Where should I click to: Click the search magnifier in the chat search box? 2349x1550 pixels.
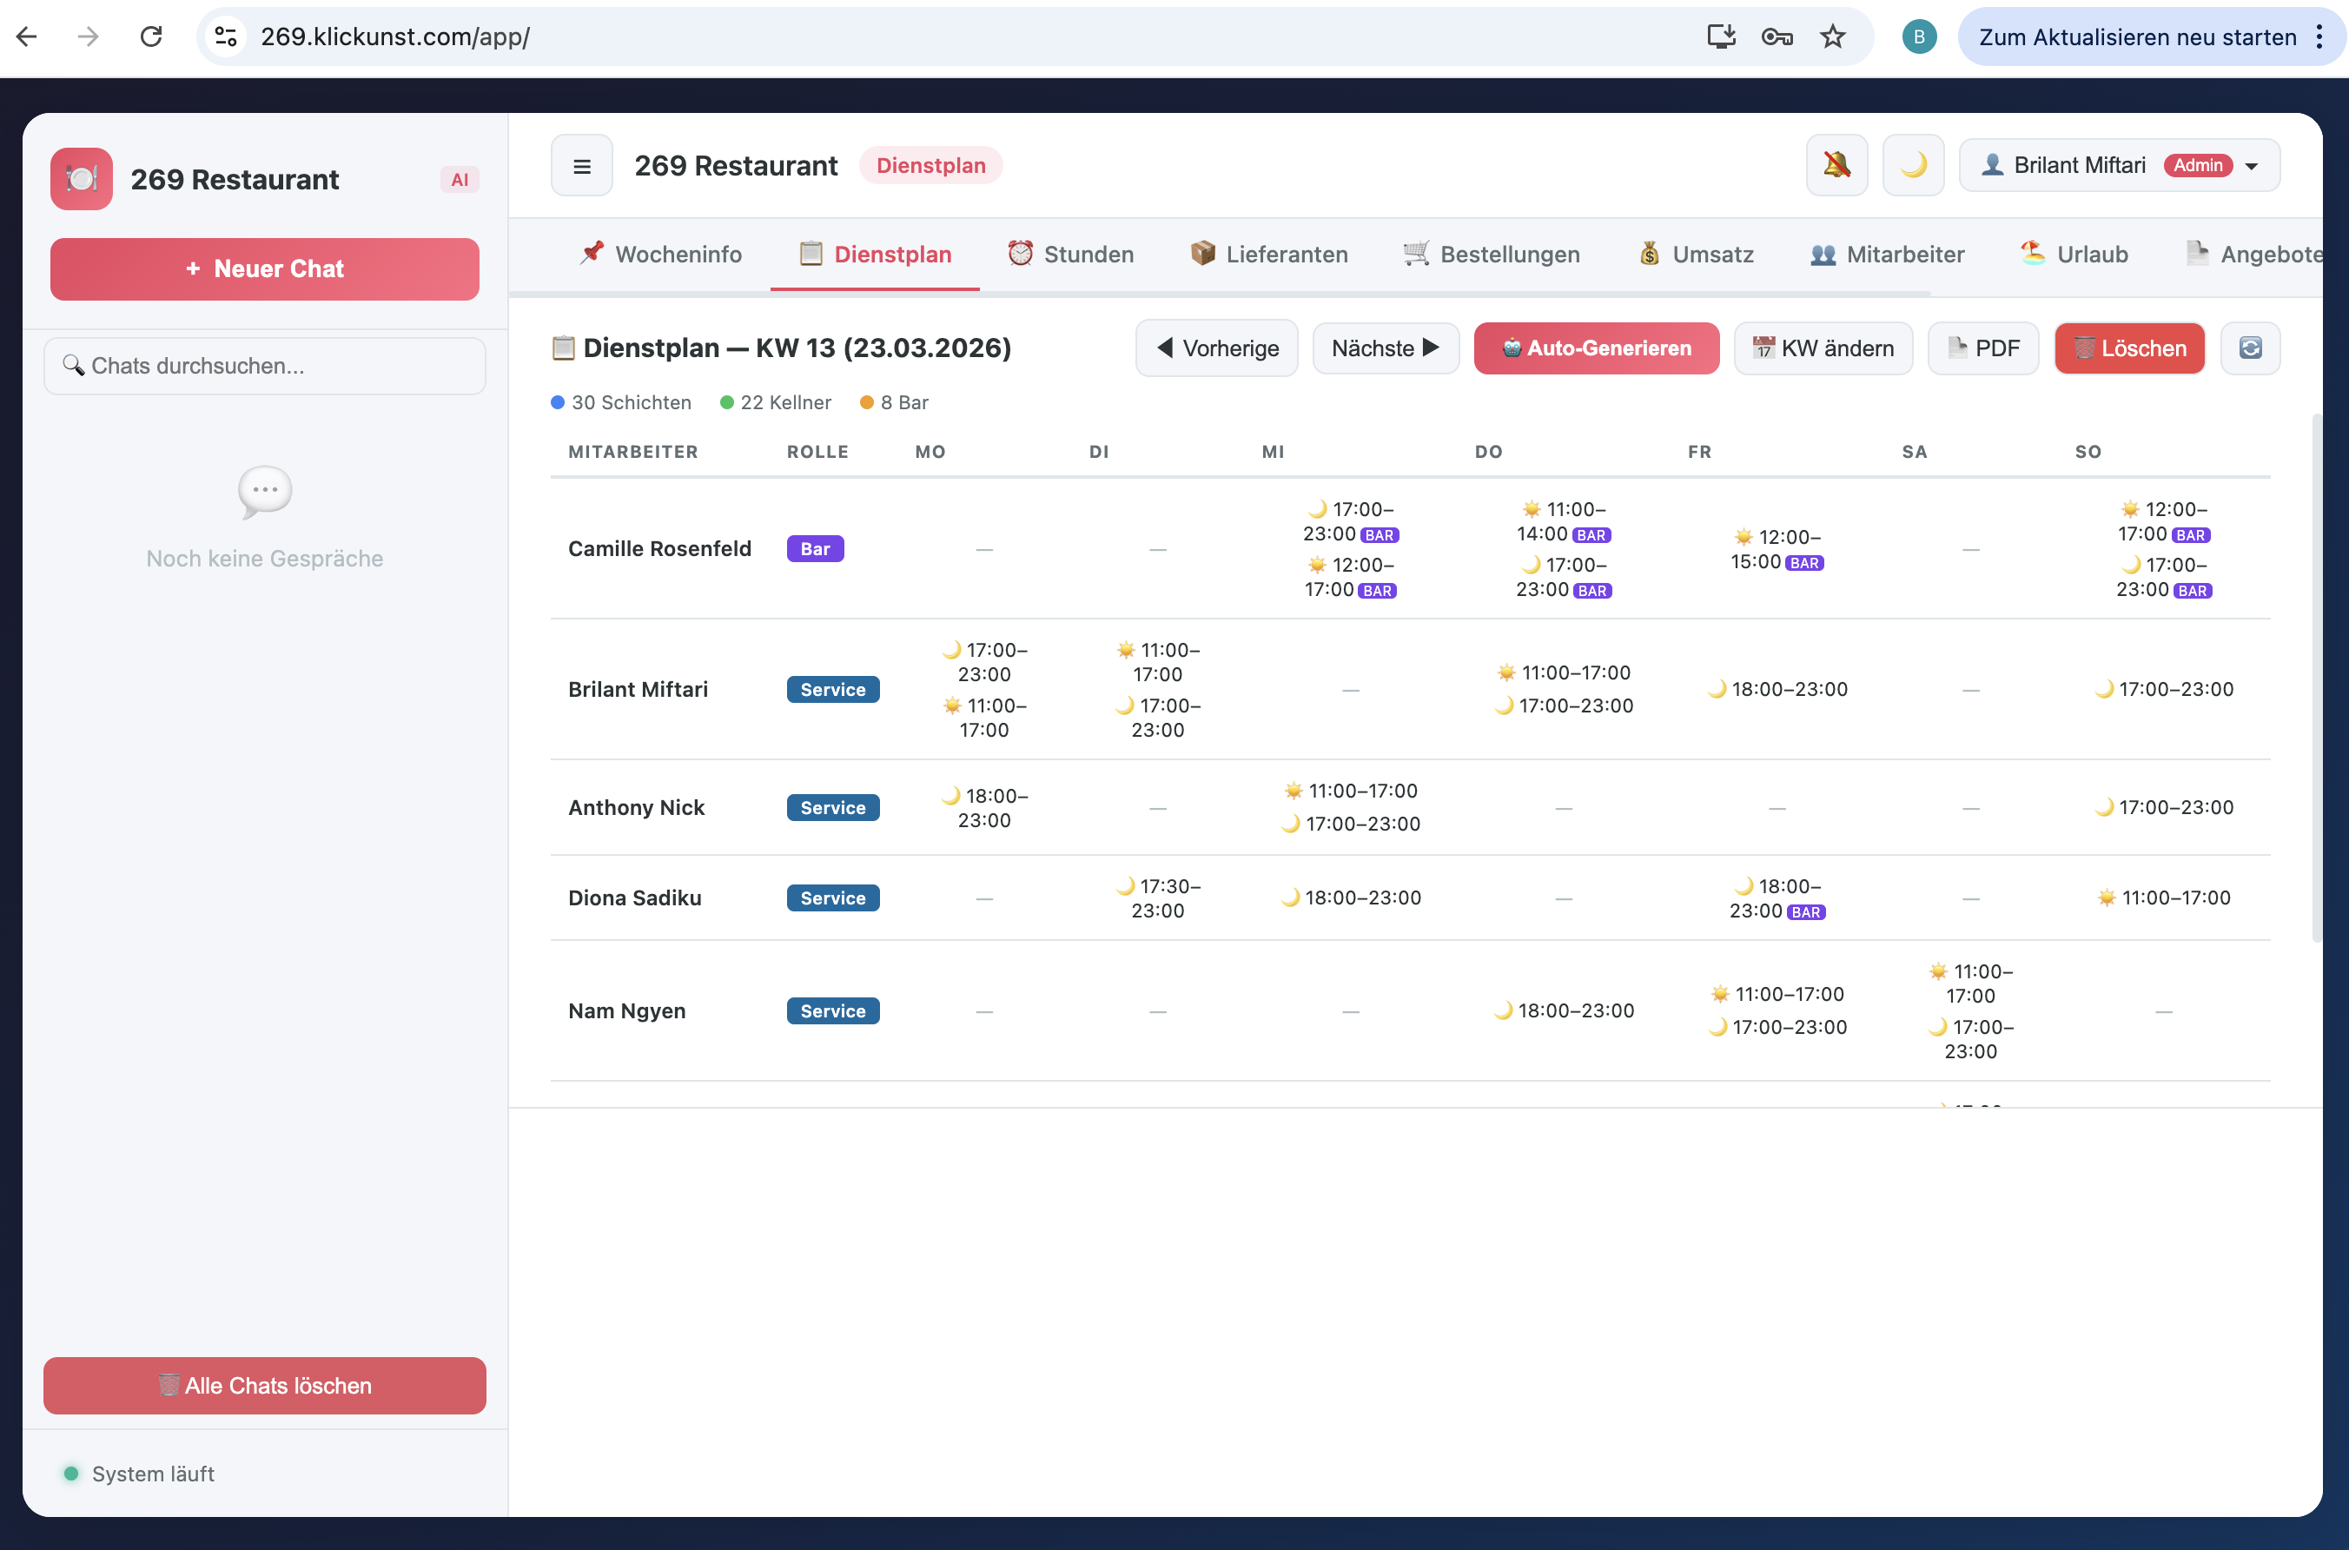pos(74,366)
